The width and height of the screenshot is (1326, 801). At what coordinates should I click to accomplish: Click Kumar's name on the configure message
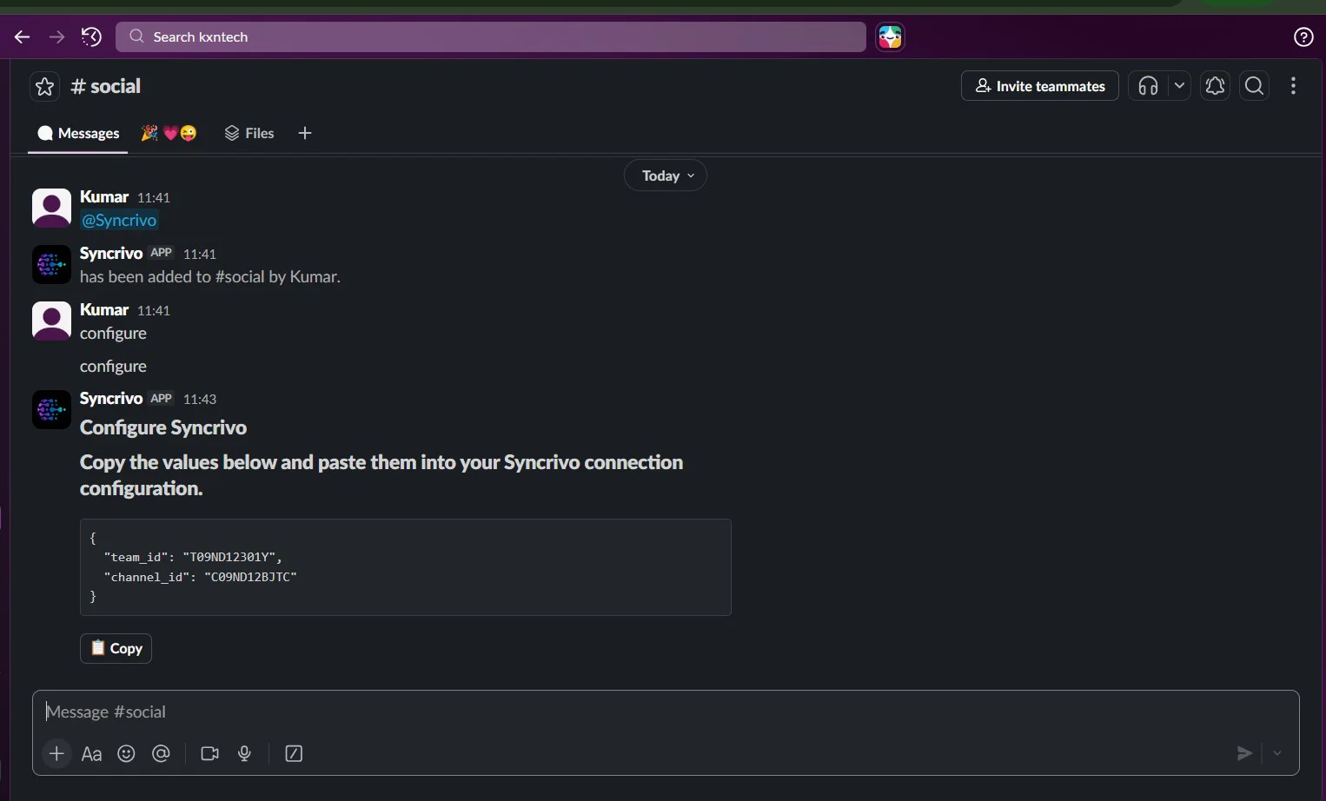point(104,309)
